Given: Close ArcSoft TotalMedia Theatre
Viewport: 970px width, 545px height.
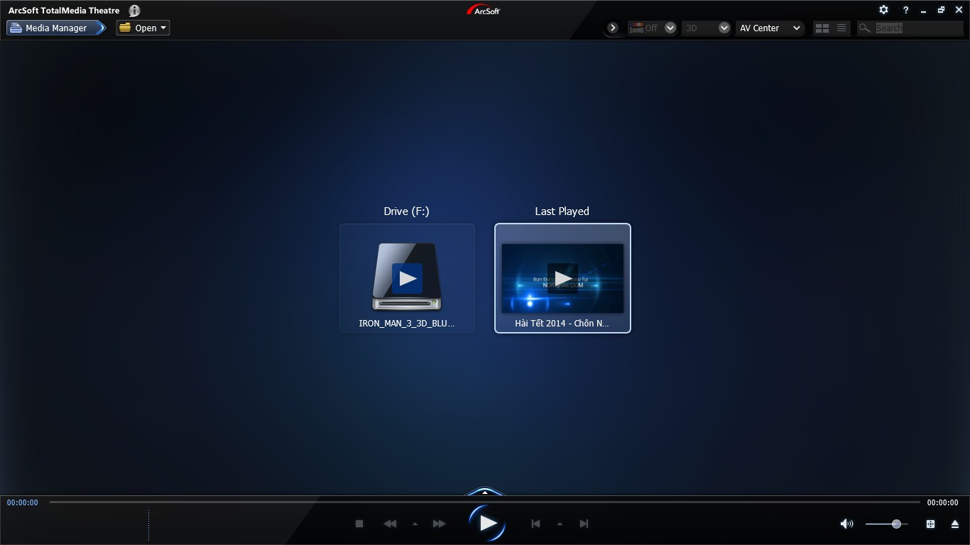Looking at the screenshot, I should (x=959, y=10).
